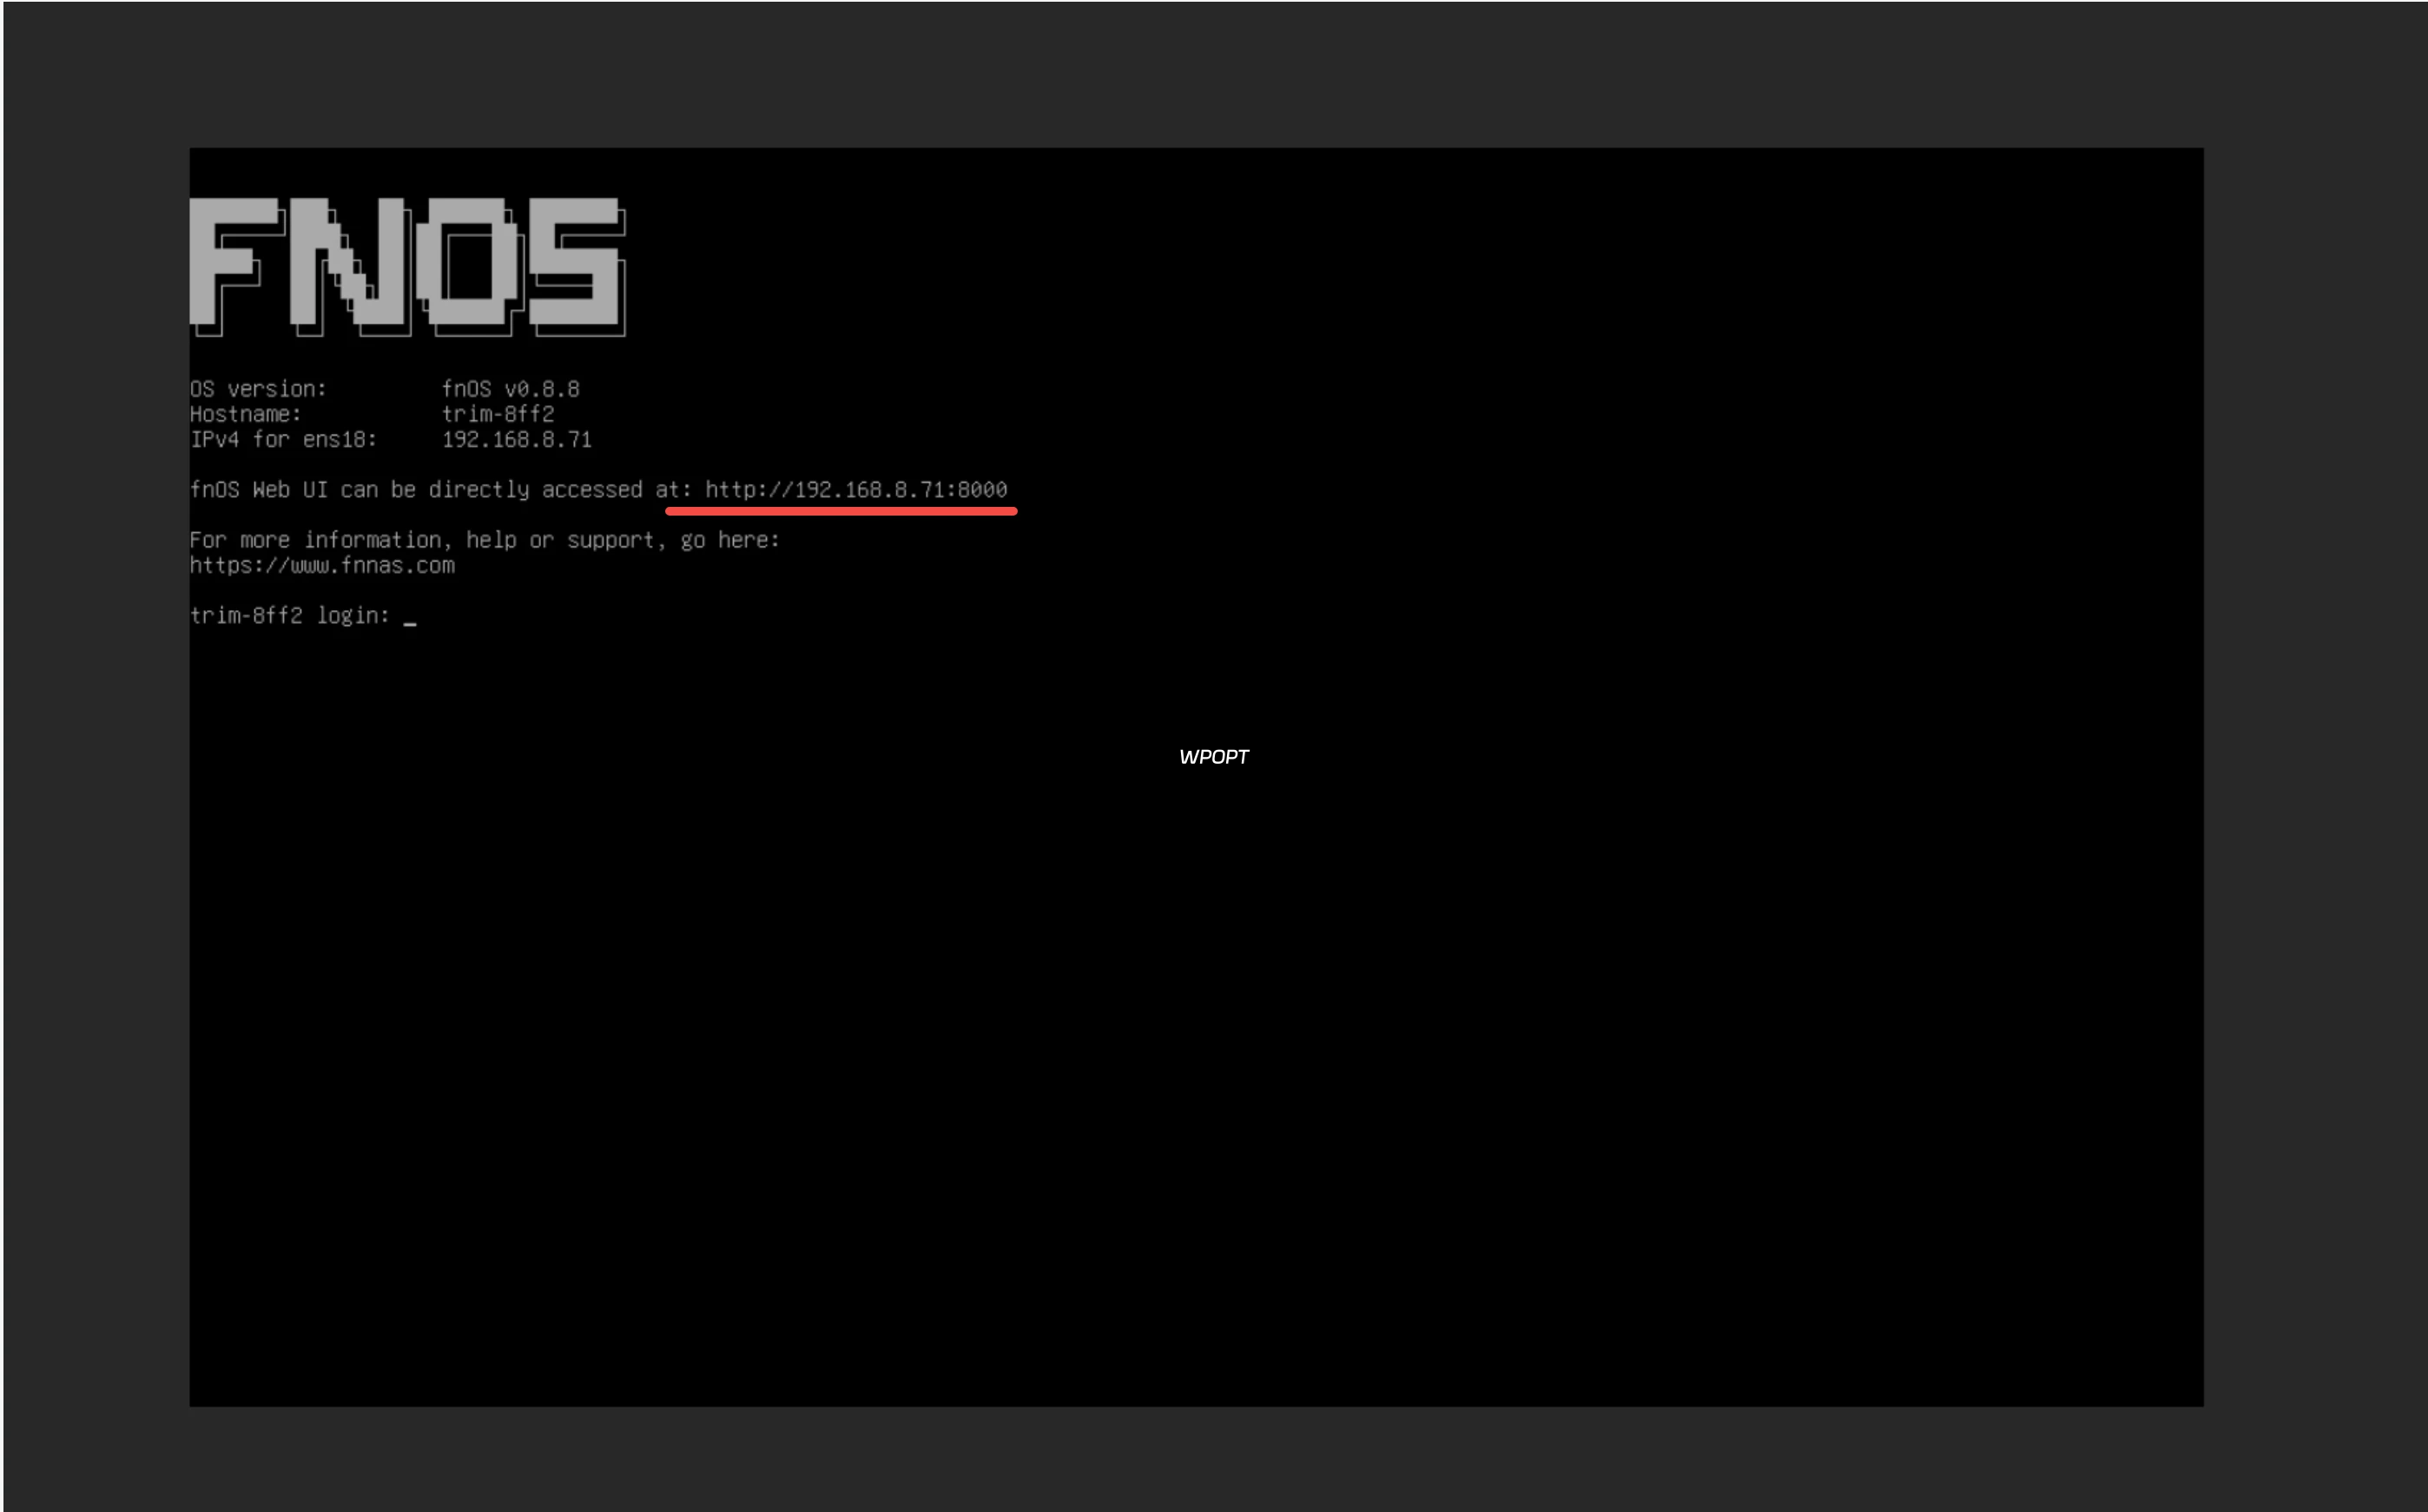2428x1512 pixels.
Task: Click the 'IPv4 for ens18:' label
Action: tap(283, 439)
